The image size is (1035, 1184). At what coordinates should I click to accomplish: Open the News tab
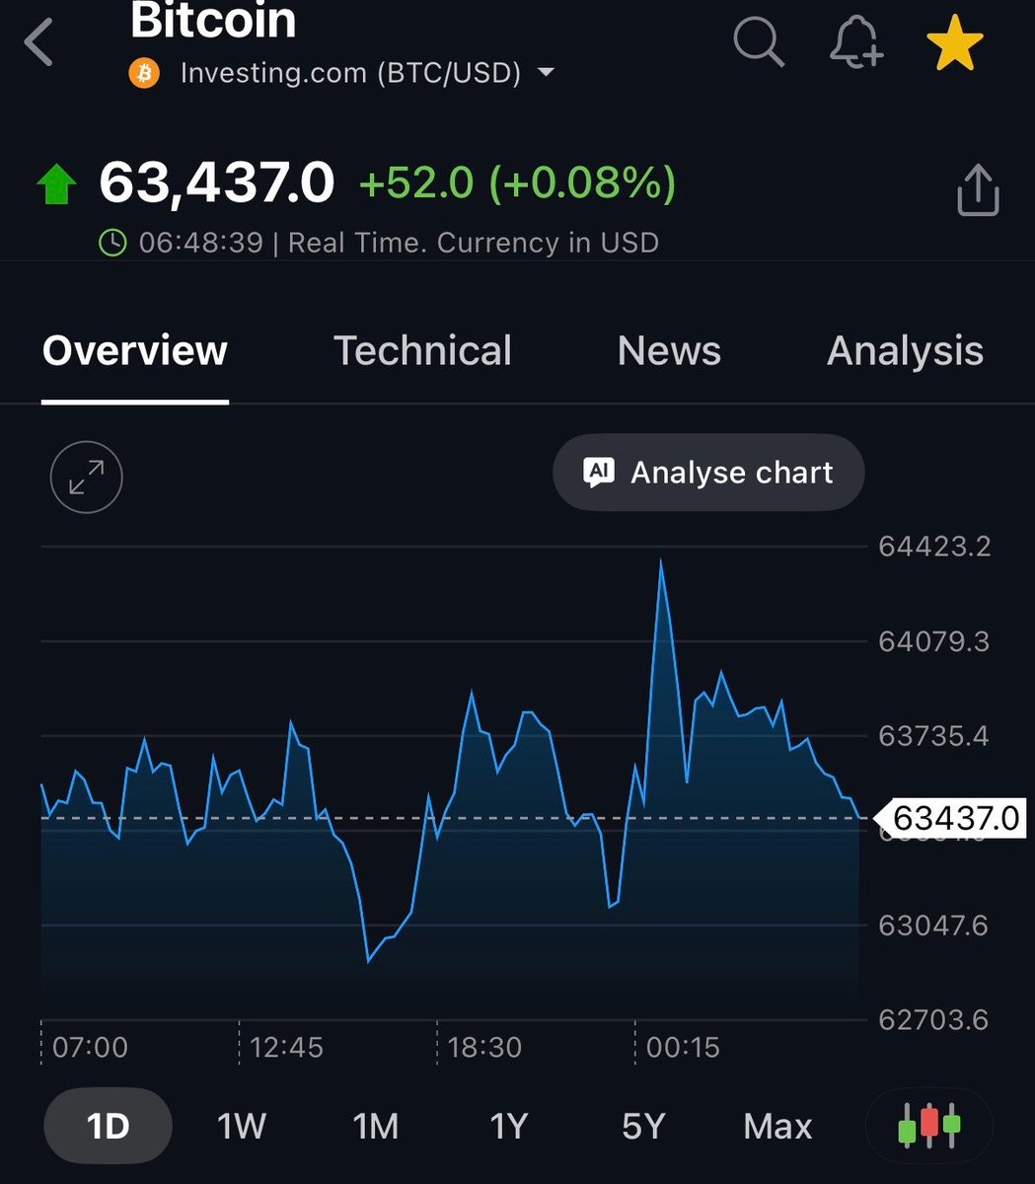[x=669, y=351]
